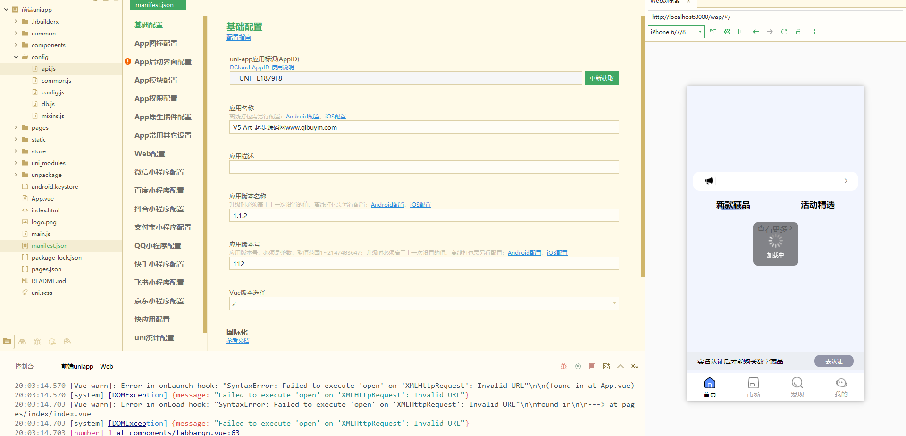
Task: Tap the 市场 tab in phone preview
Action: 753,387
